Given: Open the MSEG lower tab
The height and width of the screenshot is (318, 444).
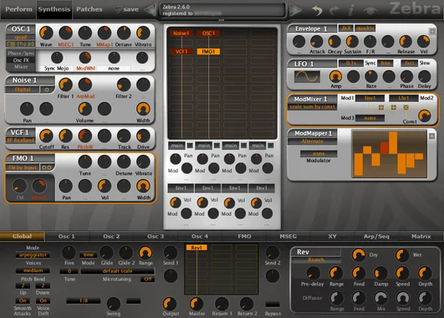Looking at the screenshot, I should (x=288, y=236).
